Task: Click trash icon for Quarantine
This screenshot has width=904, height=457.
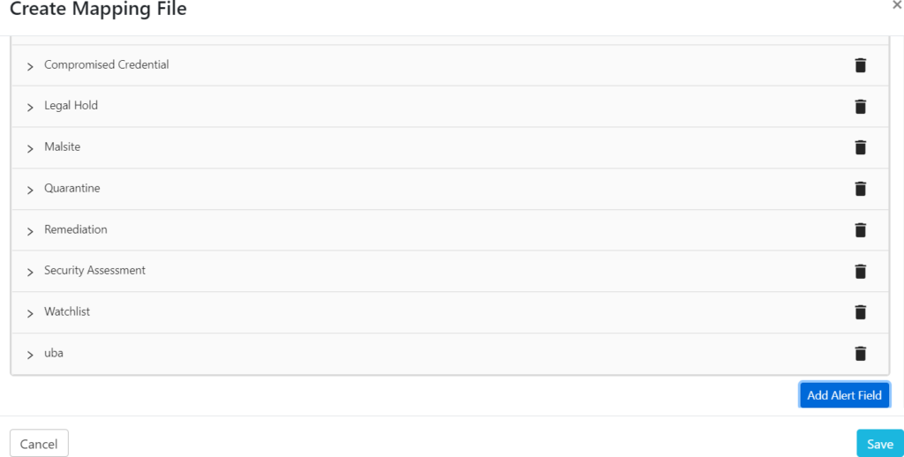Action: coord(860,189)
